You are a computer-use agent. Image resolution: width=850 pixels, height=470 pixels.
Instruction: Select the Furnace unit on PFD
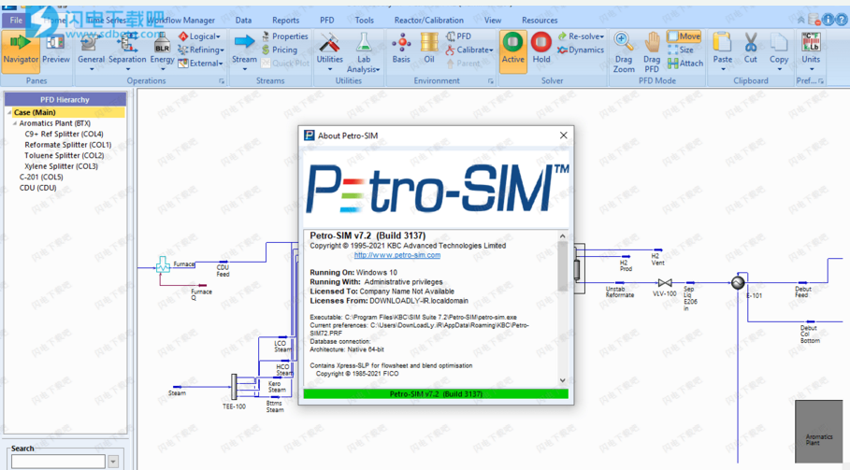click(x=163, y=264)
